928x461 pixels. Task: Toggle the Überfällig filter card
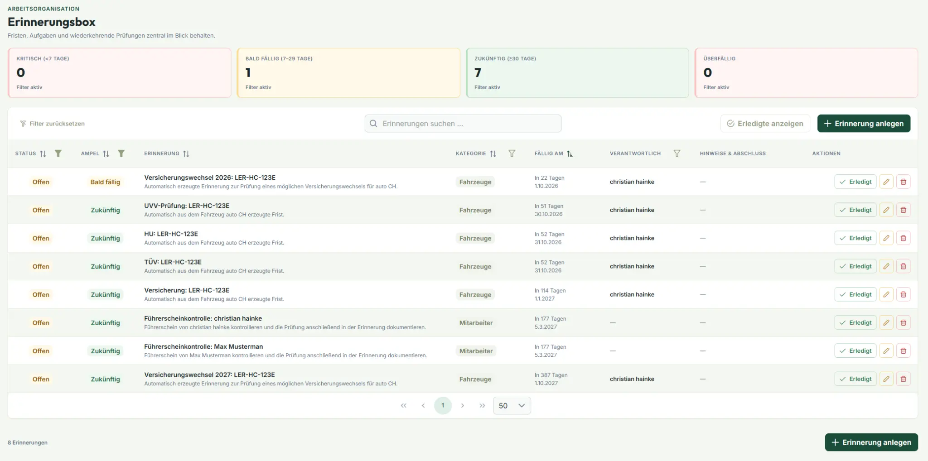click(x=806, y=73)
